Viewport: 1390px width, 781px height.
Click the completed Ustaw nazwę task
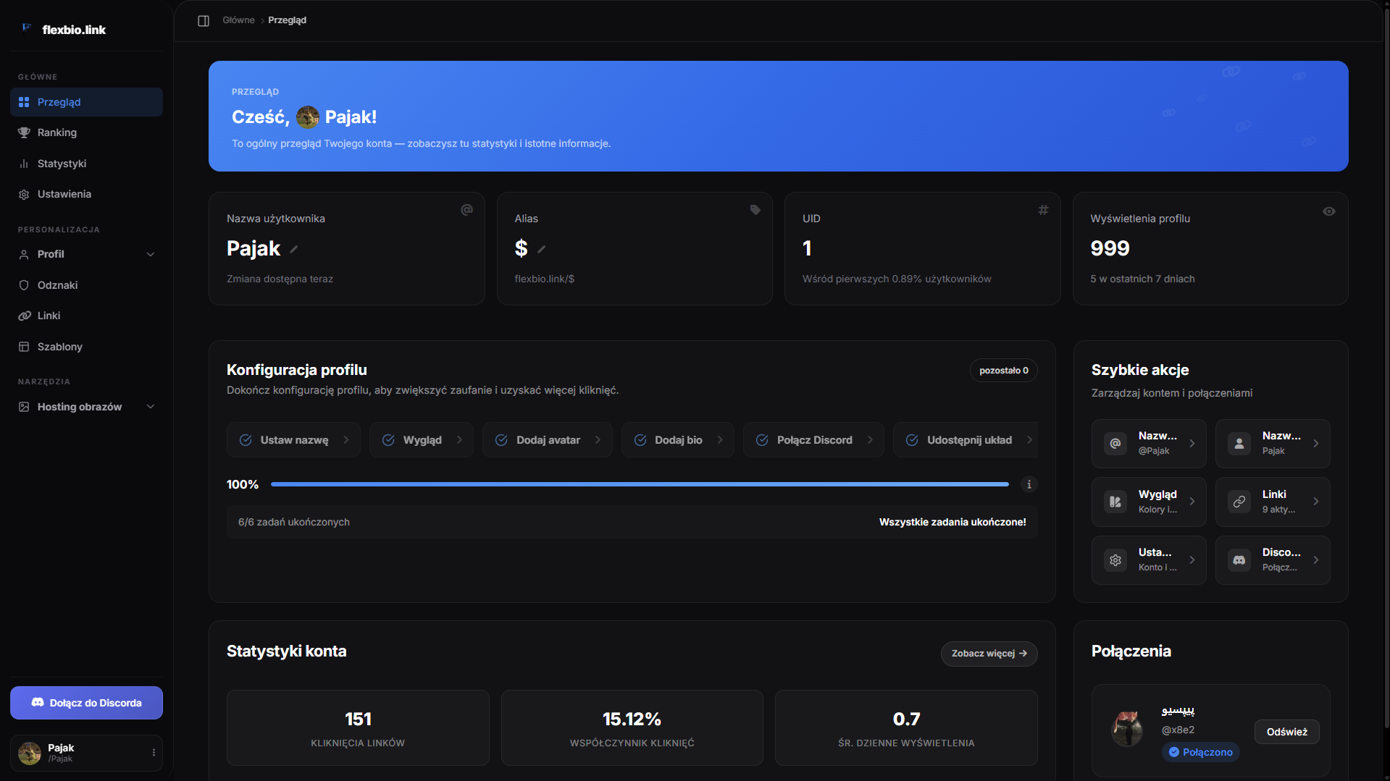(293, 440)
